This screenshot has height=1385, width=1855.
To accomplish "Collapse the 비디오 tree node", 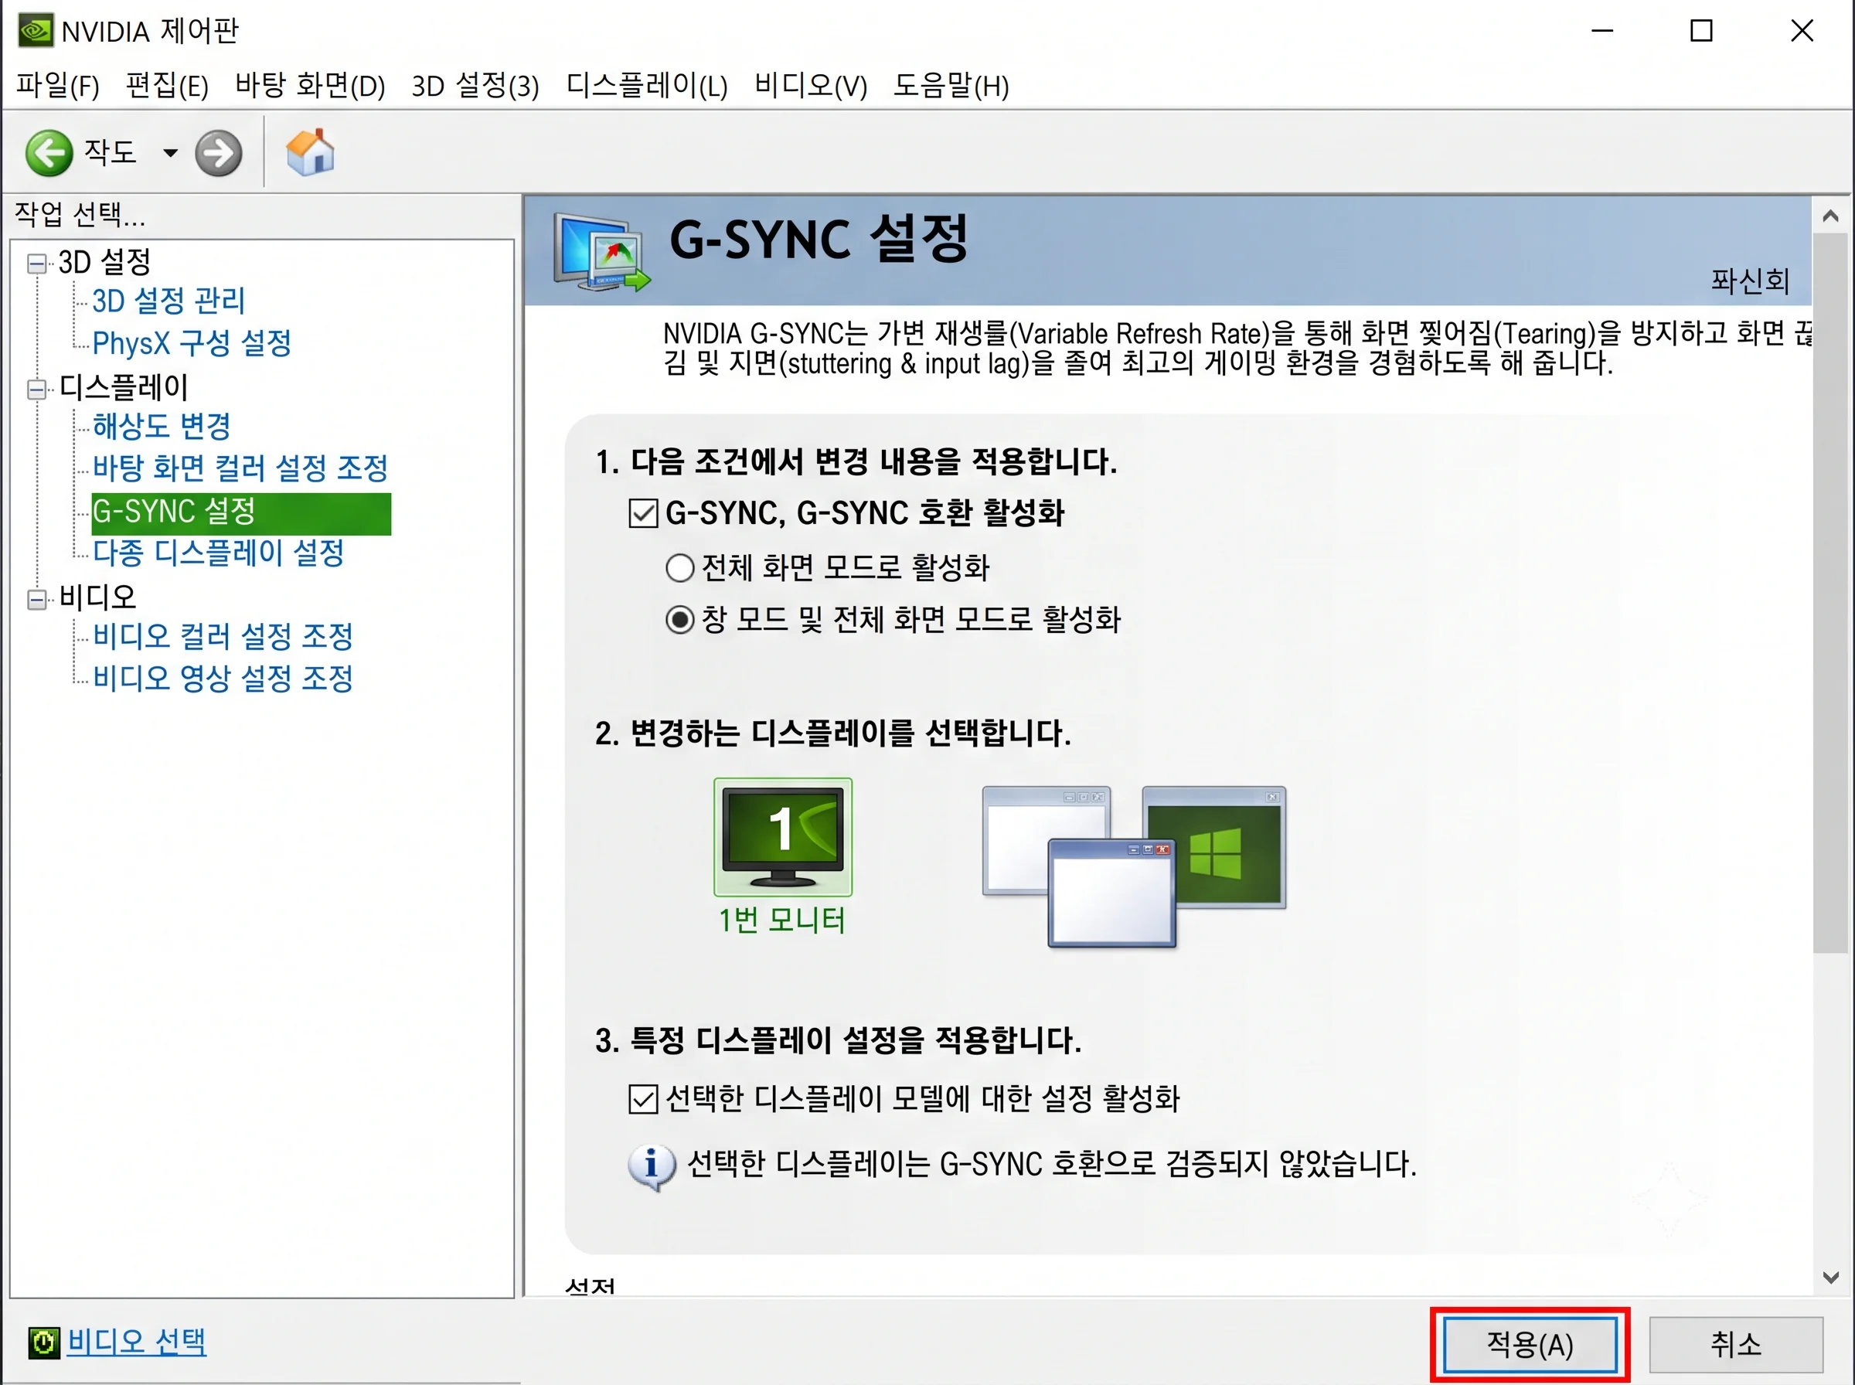I will pyautogui.click(x=37, y=599).
